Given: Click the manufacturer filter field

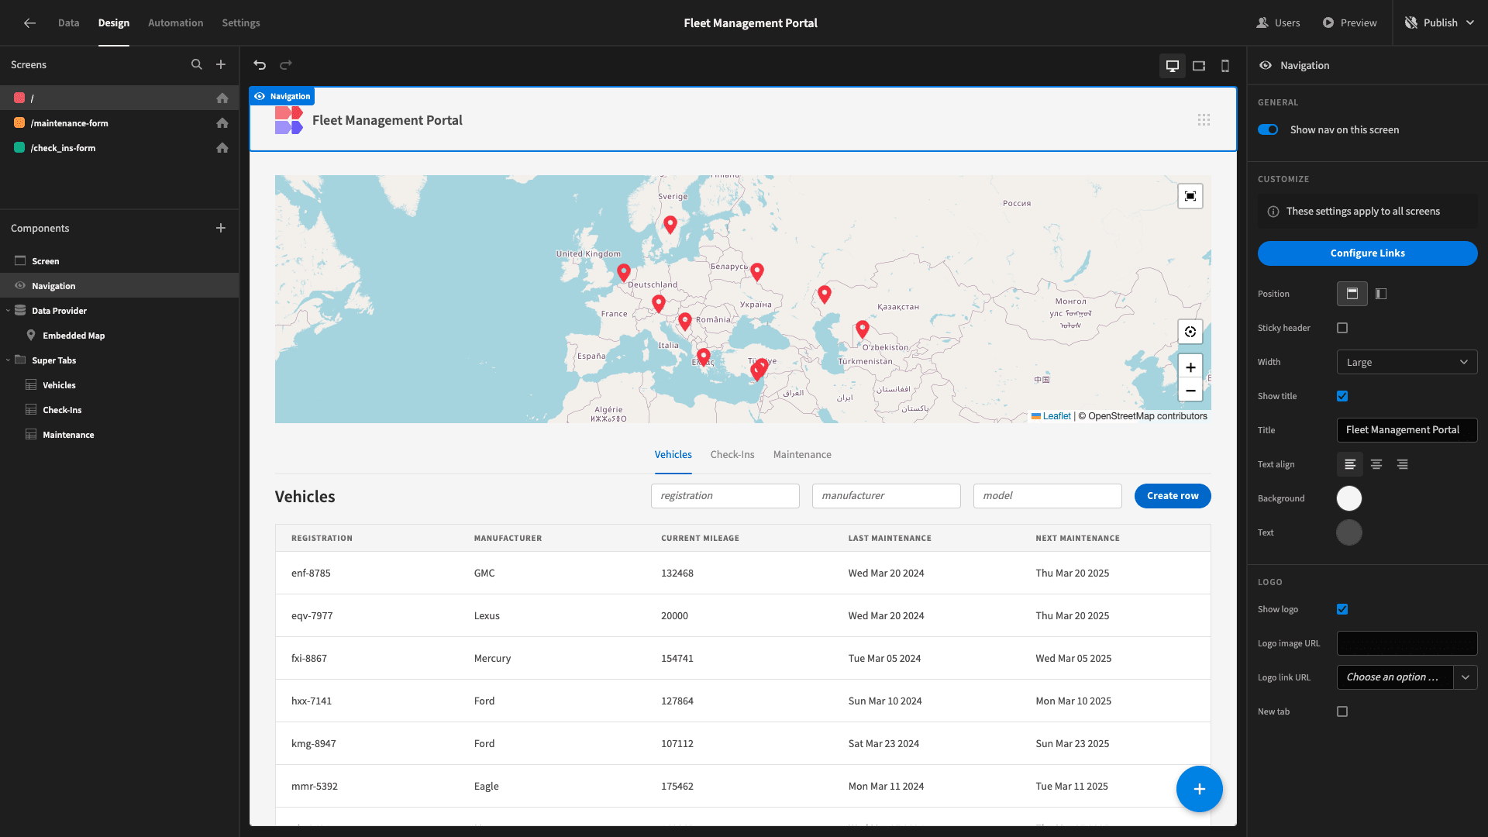Looking at the screenshot, I should tap(887, 496).
